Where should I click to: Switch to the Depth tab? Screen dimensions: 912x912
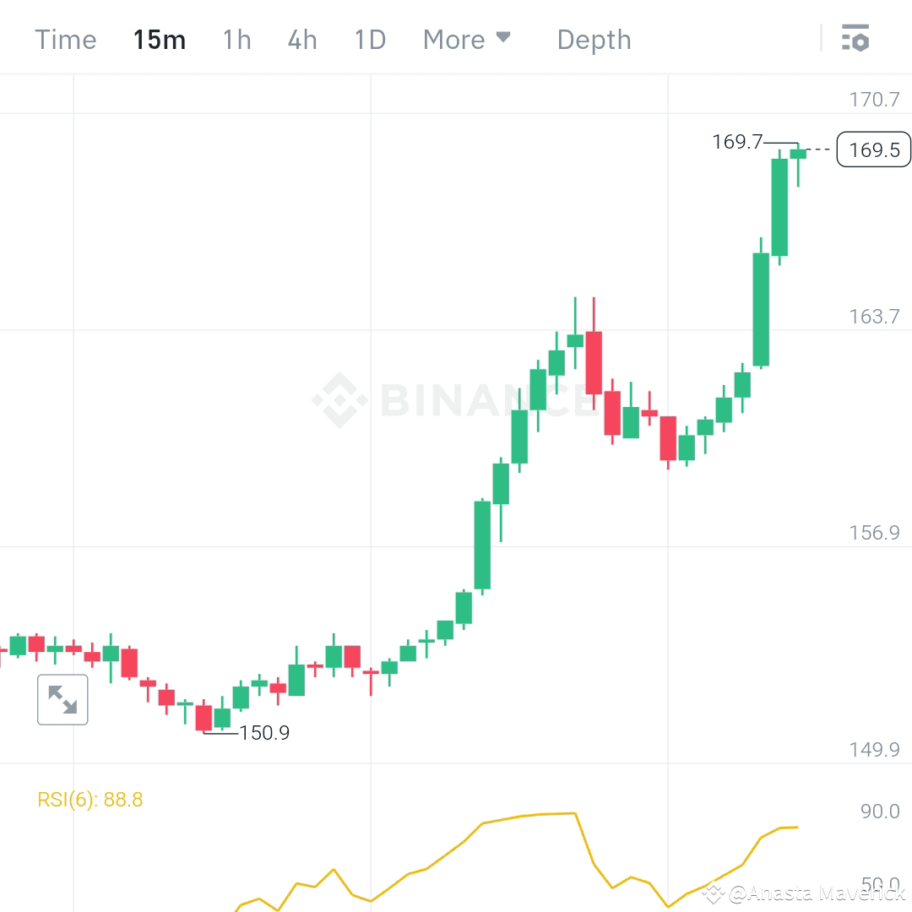tap(594, 39)
